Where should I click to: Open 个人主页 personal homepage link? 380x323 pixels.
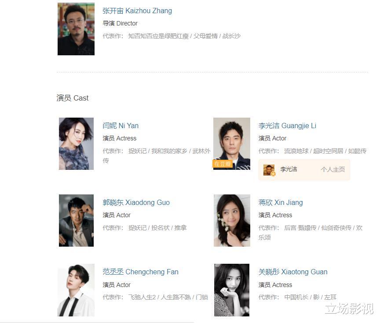coord(333,169)
